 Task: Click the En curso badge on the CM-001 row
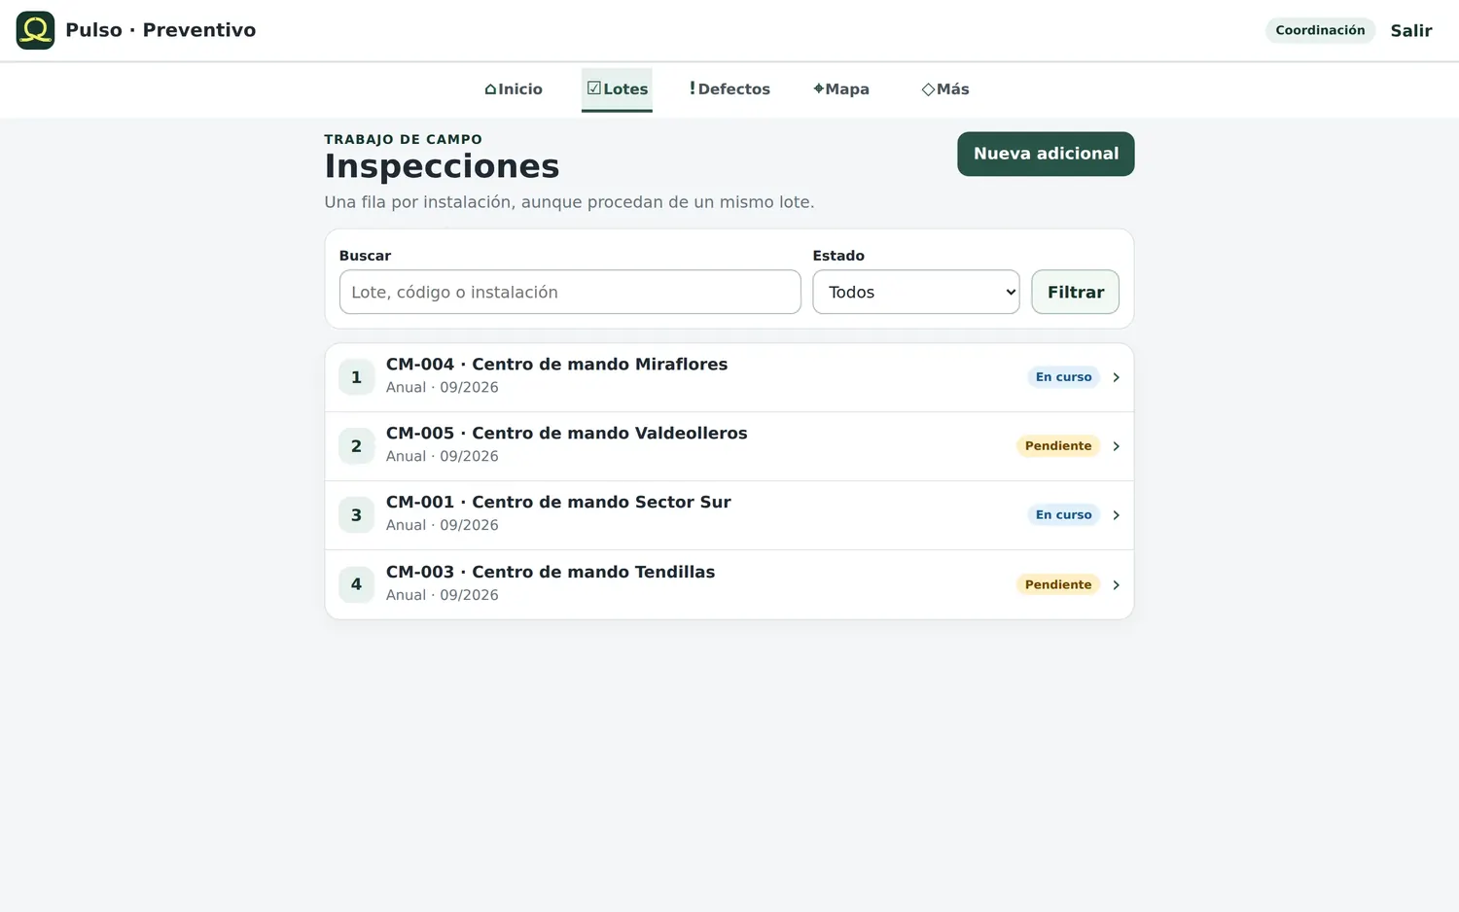click(1063, 515)
